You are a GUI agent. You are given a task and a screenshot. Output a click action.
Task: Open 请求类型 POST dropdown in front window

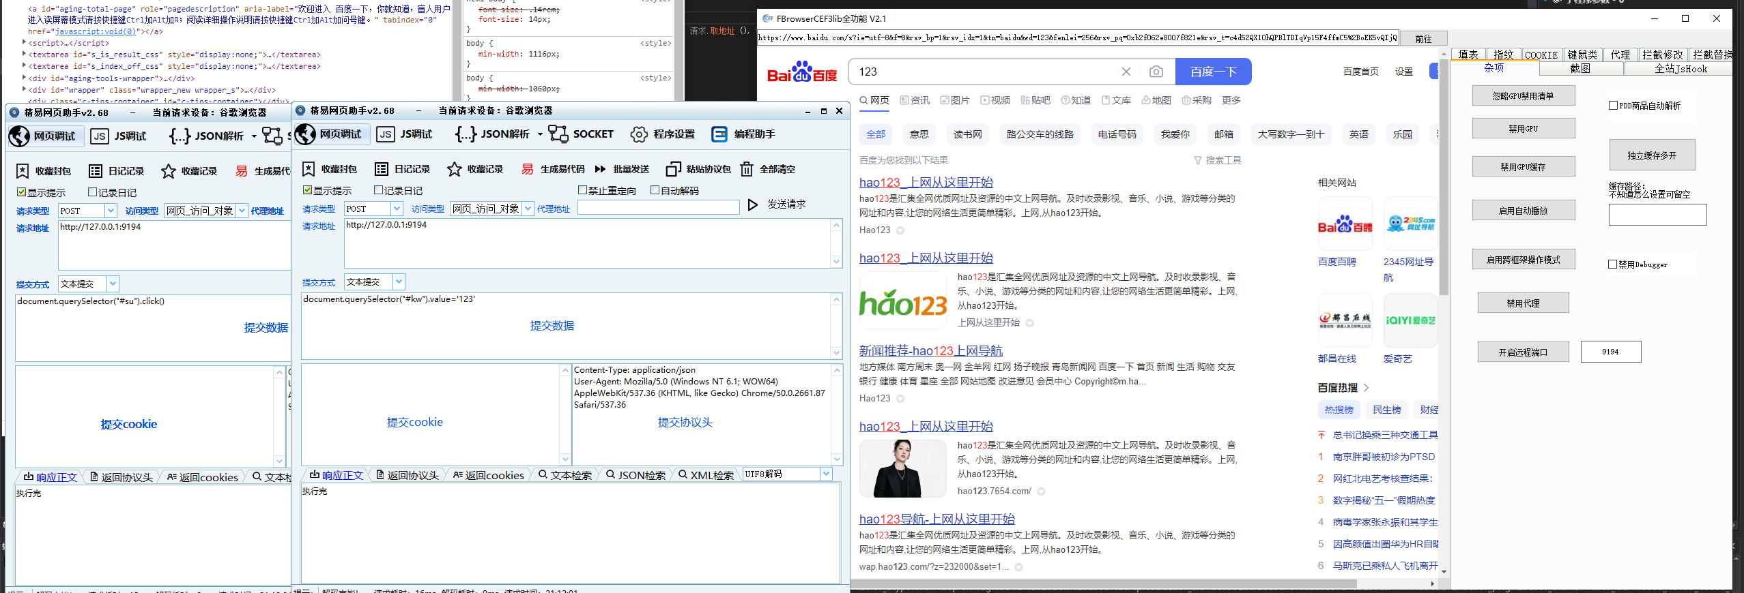tap(396, 209)
